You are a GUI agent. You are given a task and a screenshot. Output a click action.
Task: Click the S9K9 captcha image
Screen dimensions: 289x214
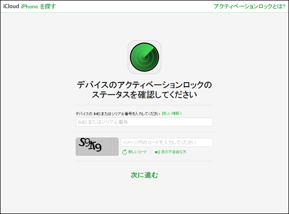[97, 146]
